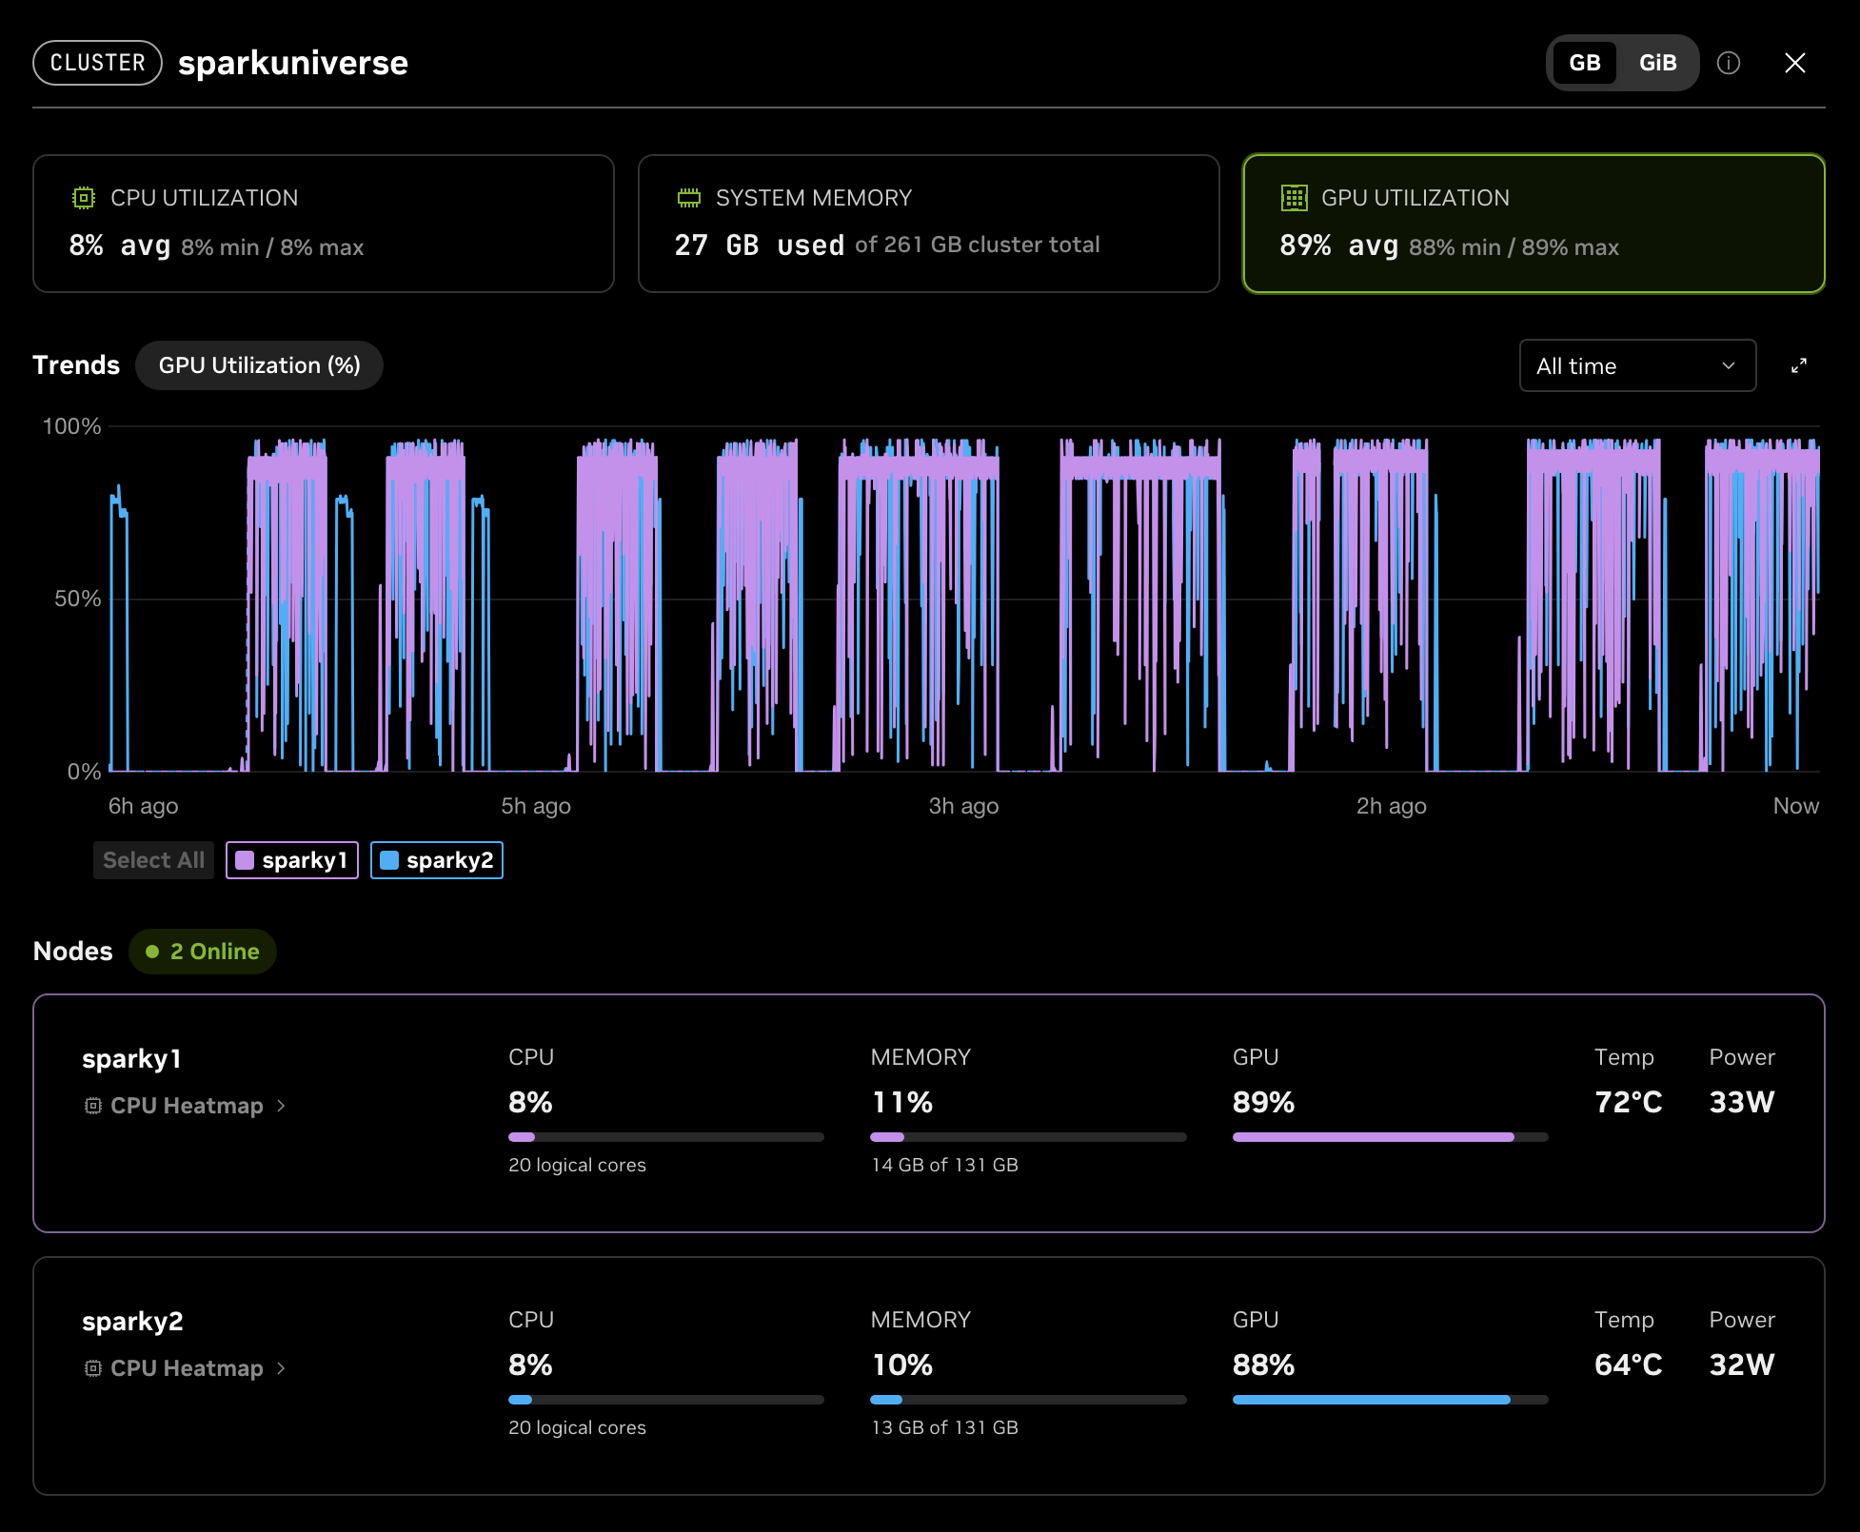
Task: Toggle sparky1 series in chart legend
Action: click(x=292, y=860)
